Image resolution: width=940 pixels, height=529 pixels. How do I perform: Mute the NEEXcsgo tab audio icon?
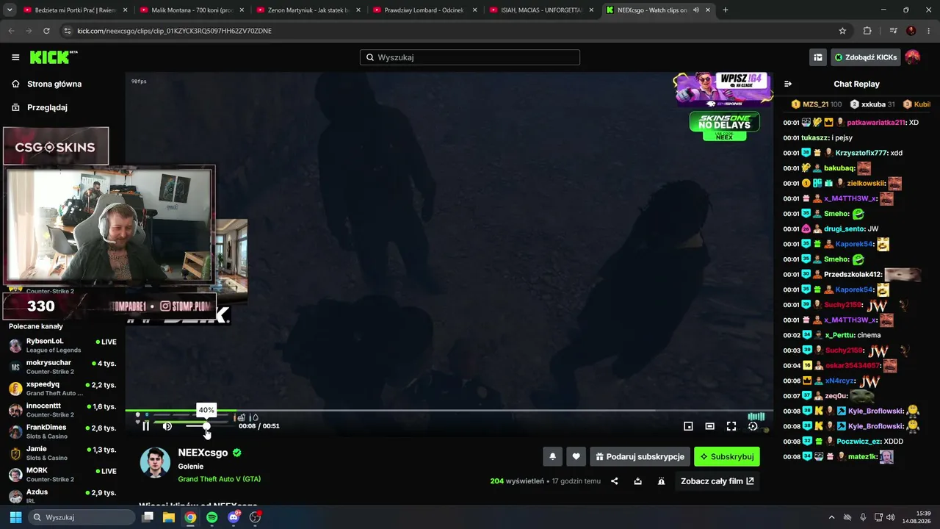pyautogui.click(x=695, y=10)
